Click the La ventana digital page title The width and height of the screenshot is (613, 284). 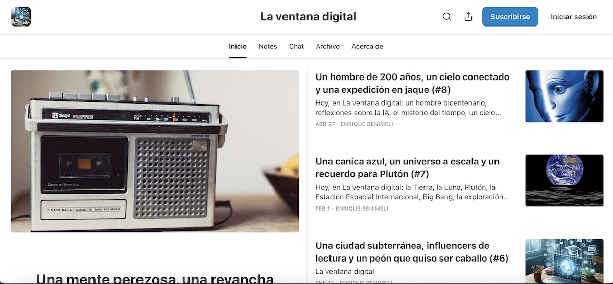pyautogui.click(x=308, y=17)
